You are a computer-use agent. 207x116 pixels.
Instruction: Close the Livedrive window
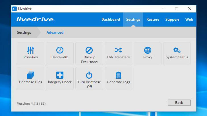[x=190, y=9]
